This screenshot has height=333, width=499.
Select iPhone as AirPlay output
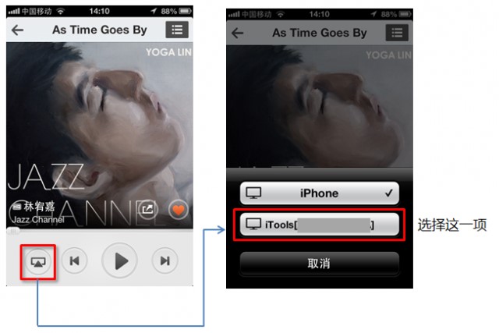click(319, 193)
